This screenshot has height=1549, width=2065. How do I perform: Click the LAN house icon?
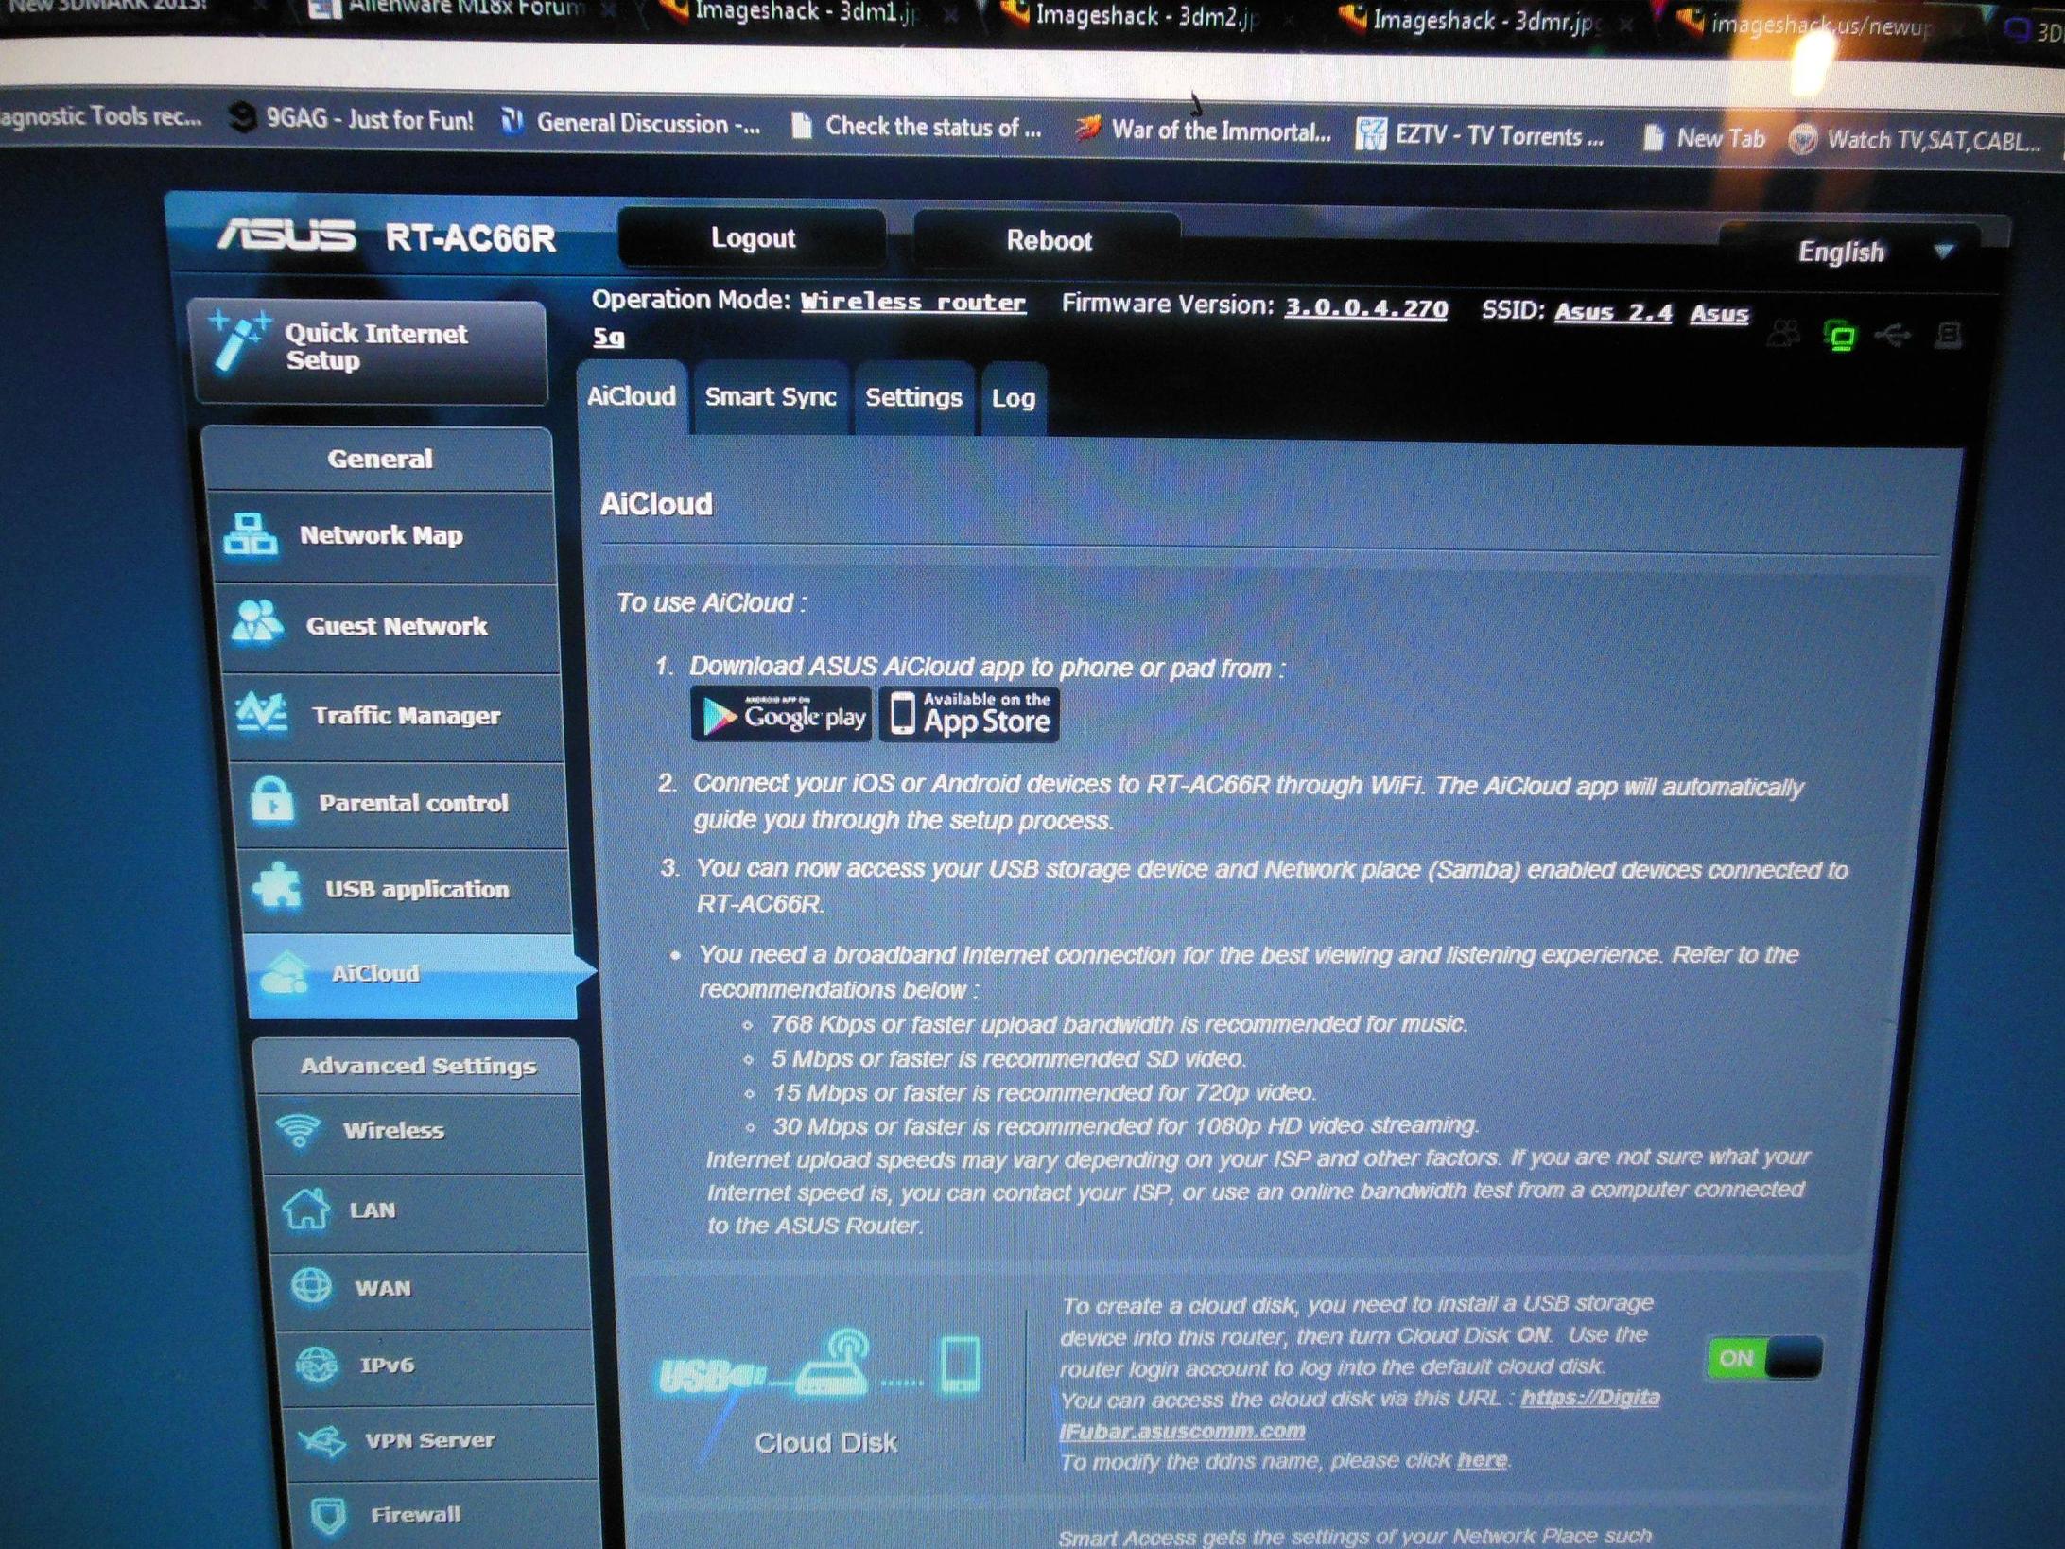(306, 1208)
